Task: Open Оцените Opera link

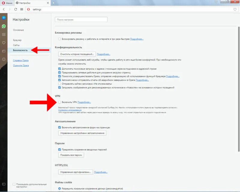Action: [x=21, y=65]
